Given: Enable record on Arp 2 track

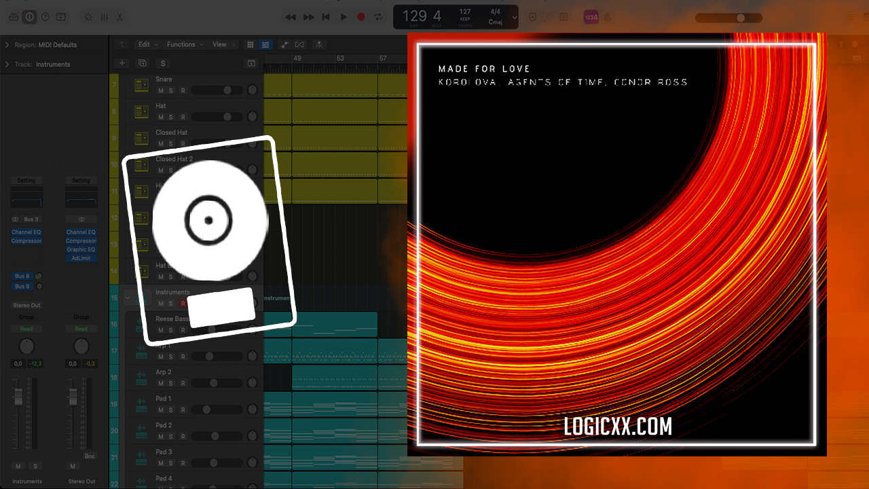Looking at the screenshot, I should pyautogui.click(x=182, y=383).
